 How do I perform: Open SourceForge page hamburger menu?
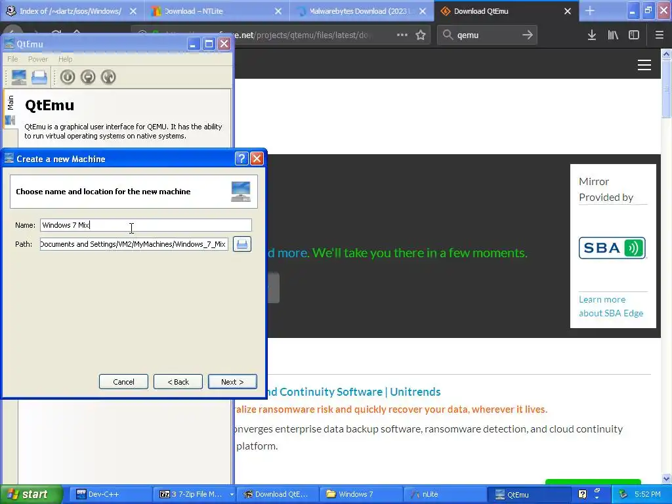coord(644,65)
